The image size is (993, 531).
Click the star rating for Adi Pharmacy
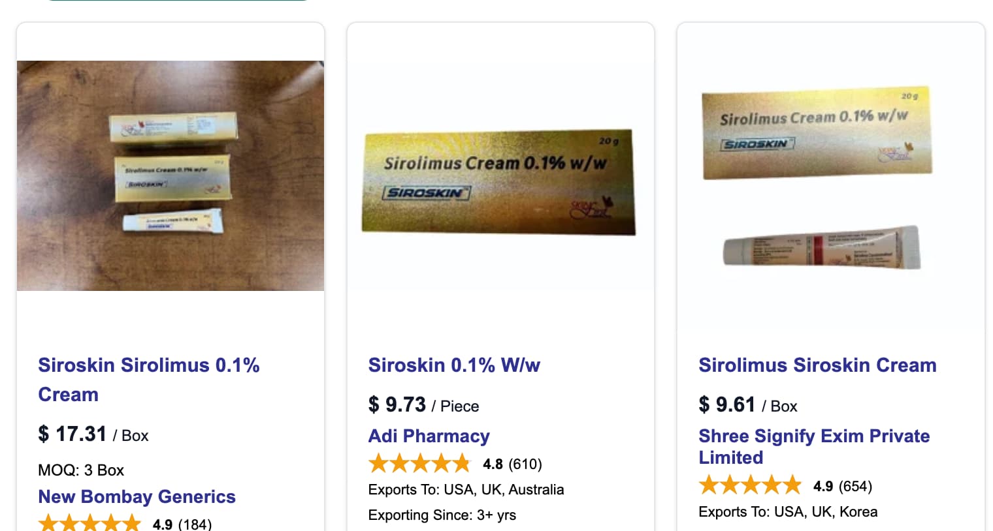pyautogui.click(x=419, y=464)
